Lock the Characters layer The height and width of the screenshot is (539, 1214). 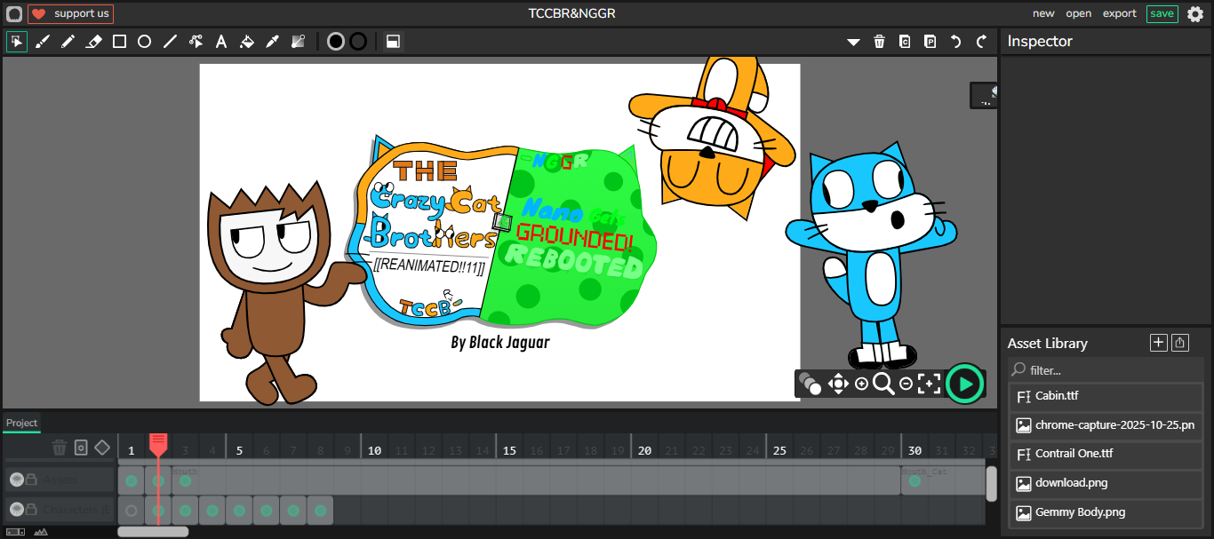point(31,510)
